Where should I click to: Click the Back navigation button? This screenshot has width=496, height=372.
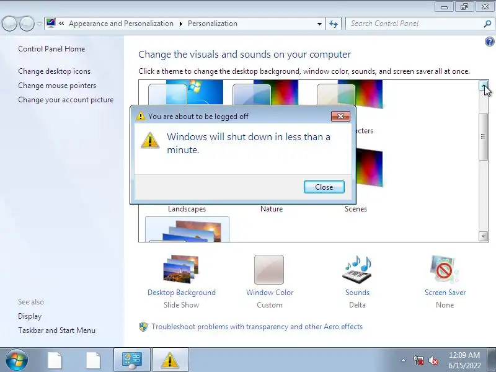point(9,24)
